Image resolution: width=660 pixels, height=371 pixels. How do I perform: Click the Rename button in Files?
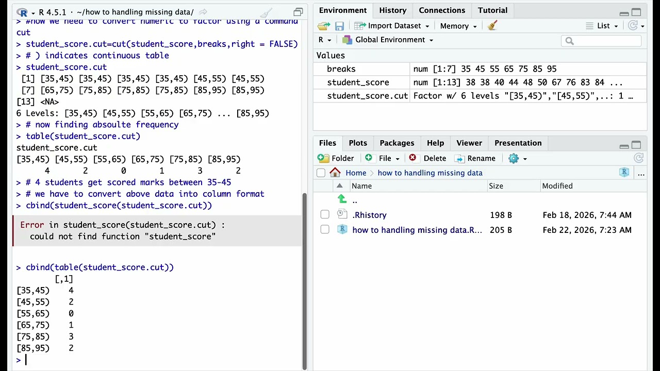coord(475,158)
